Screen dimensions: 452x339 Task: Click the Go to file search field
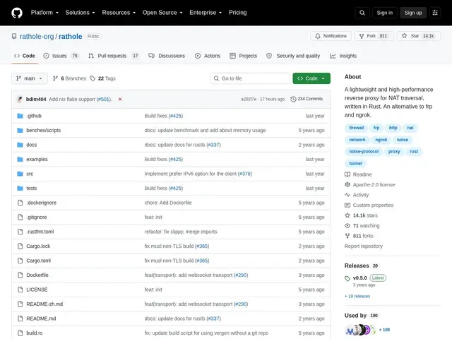250,78
